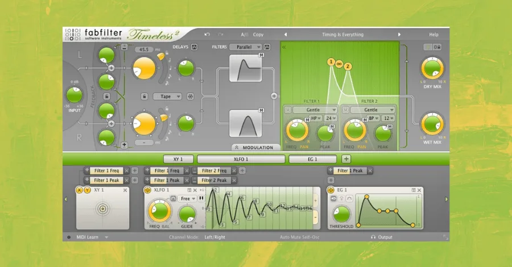
Task: Add a new slot under the EG 1 Filter 1 Peak slot
Action: (331, 180)
